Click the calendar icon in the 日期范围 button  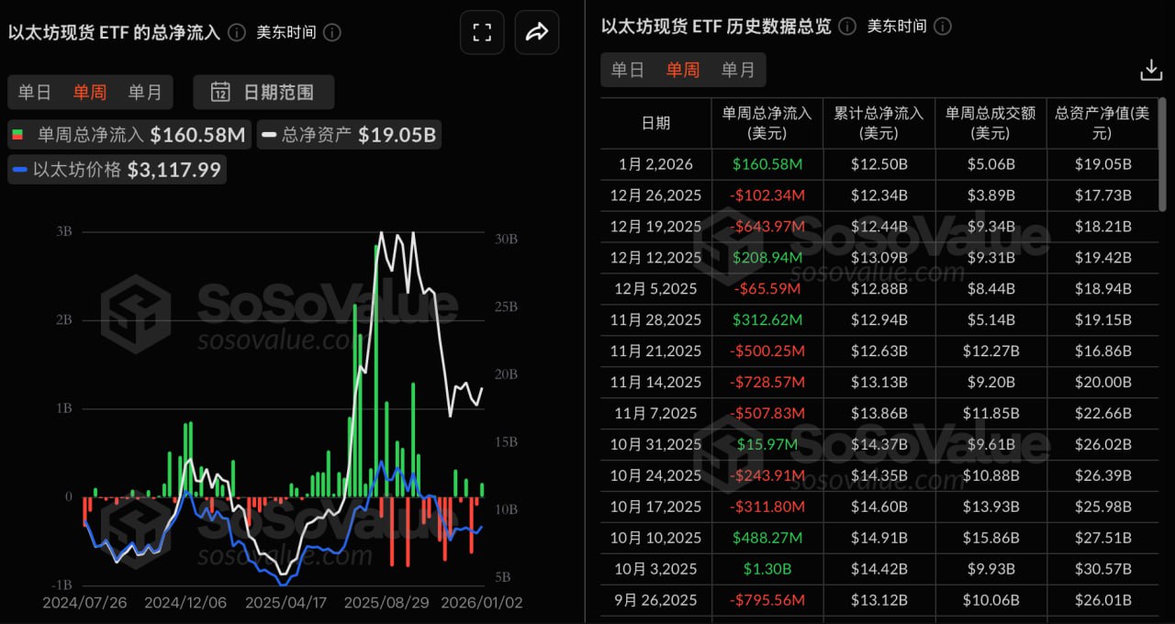pyautogui.click(x=220, y=92)
